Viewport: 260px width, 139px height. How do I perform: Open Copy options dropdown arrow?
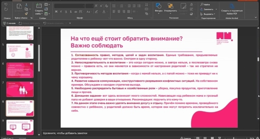click(30, 9)
